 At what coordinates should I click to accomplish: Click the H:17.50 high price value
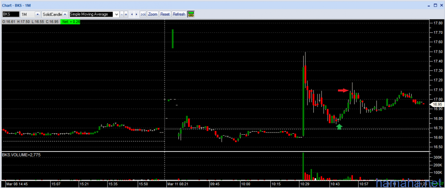pyautogui.click(x=23, y=22)
